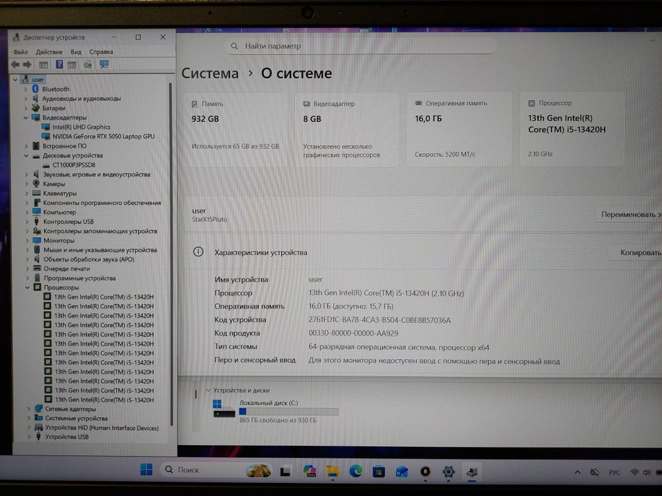
Task: Collapse the Устройства и диски section
Action: (208, 390)
